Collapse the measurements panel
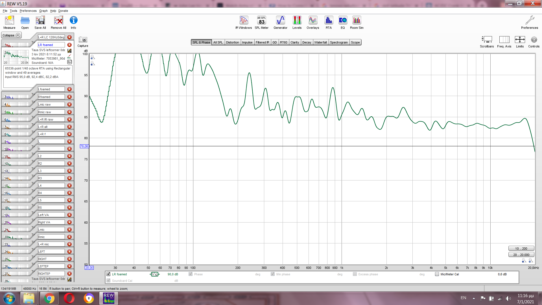 coord(11,35)
